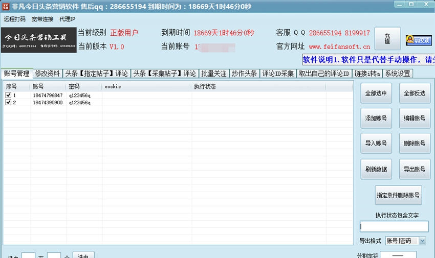The height and width of the screenshot is (258, 435).
Task: Click the 导入账号 button
Action: 376,143
